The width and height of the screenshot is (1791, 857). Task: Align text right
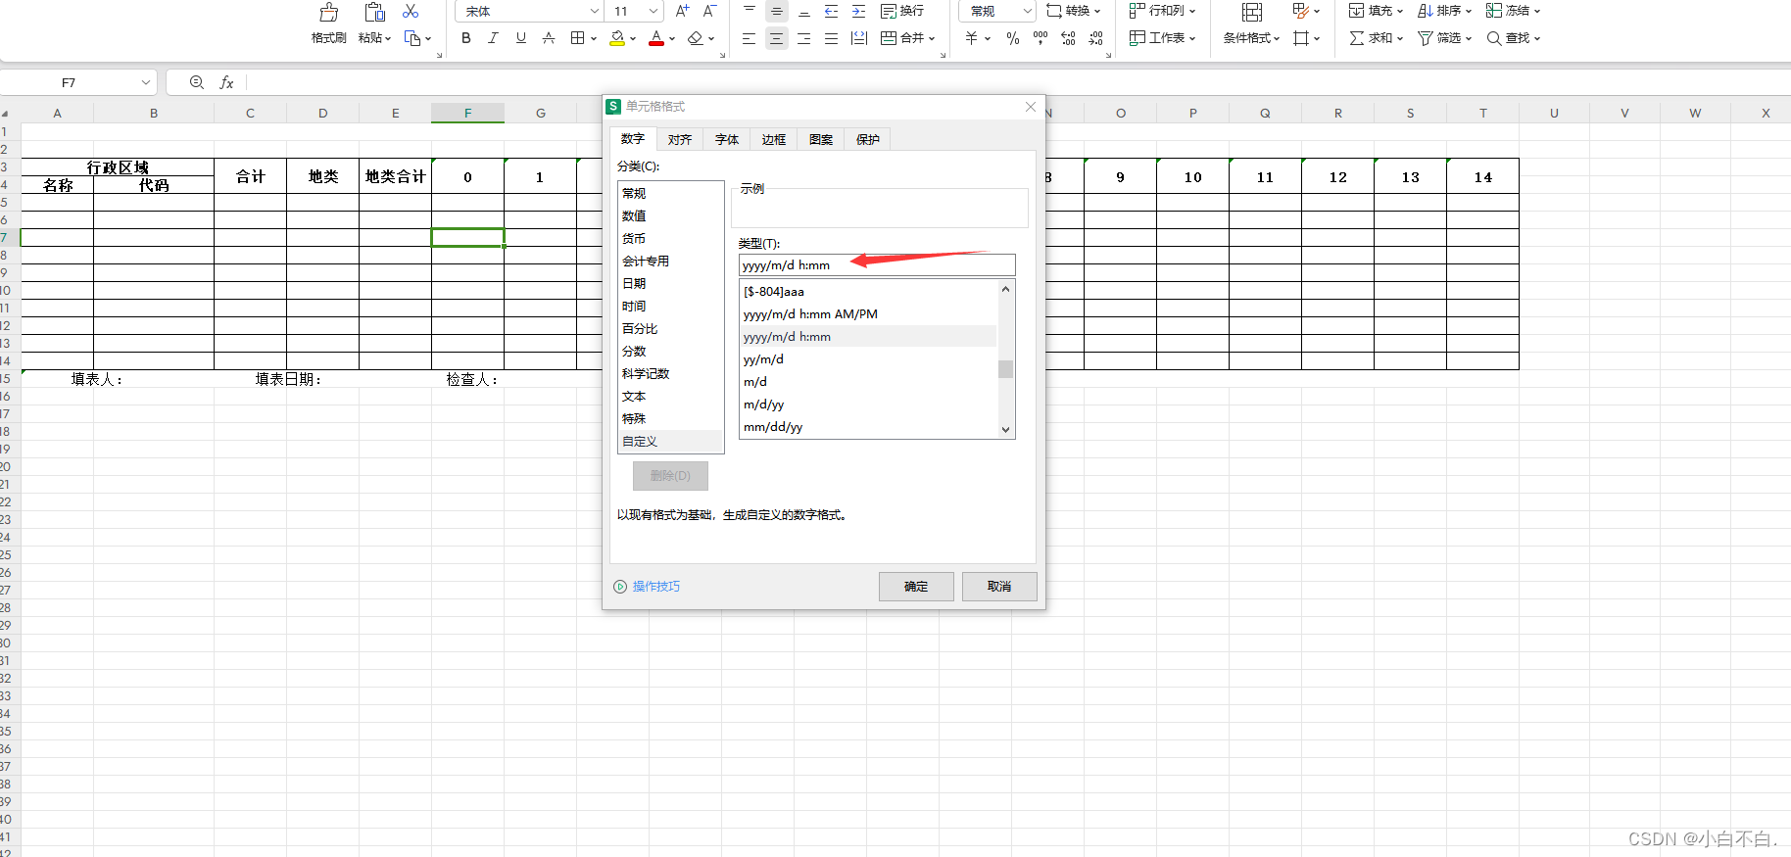coord(804,38)
